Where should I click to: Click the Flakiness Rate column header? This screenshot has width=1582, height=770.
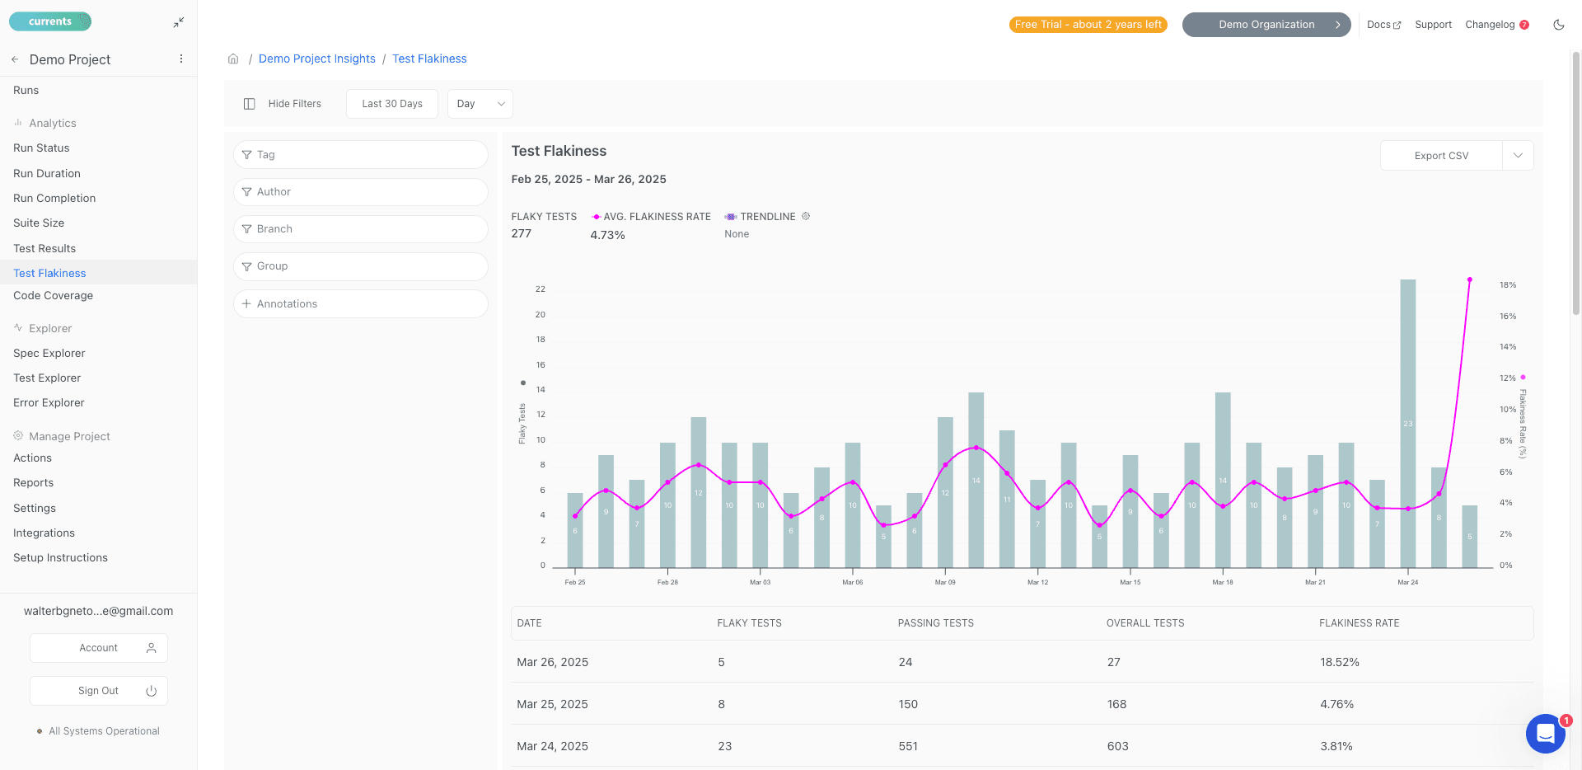[x=1360, y=623]
